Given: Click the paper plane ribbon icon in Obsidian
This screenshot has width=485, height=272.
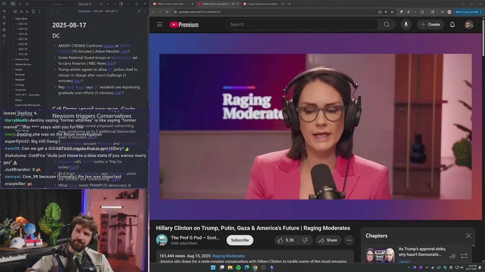Looking at the screenshot, I should [x=4, y=11].
